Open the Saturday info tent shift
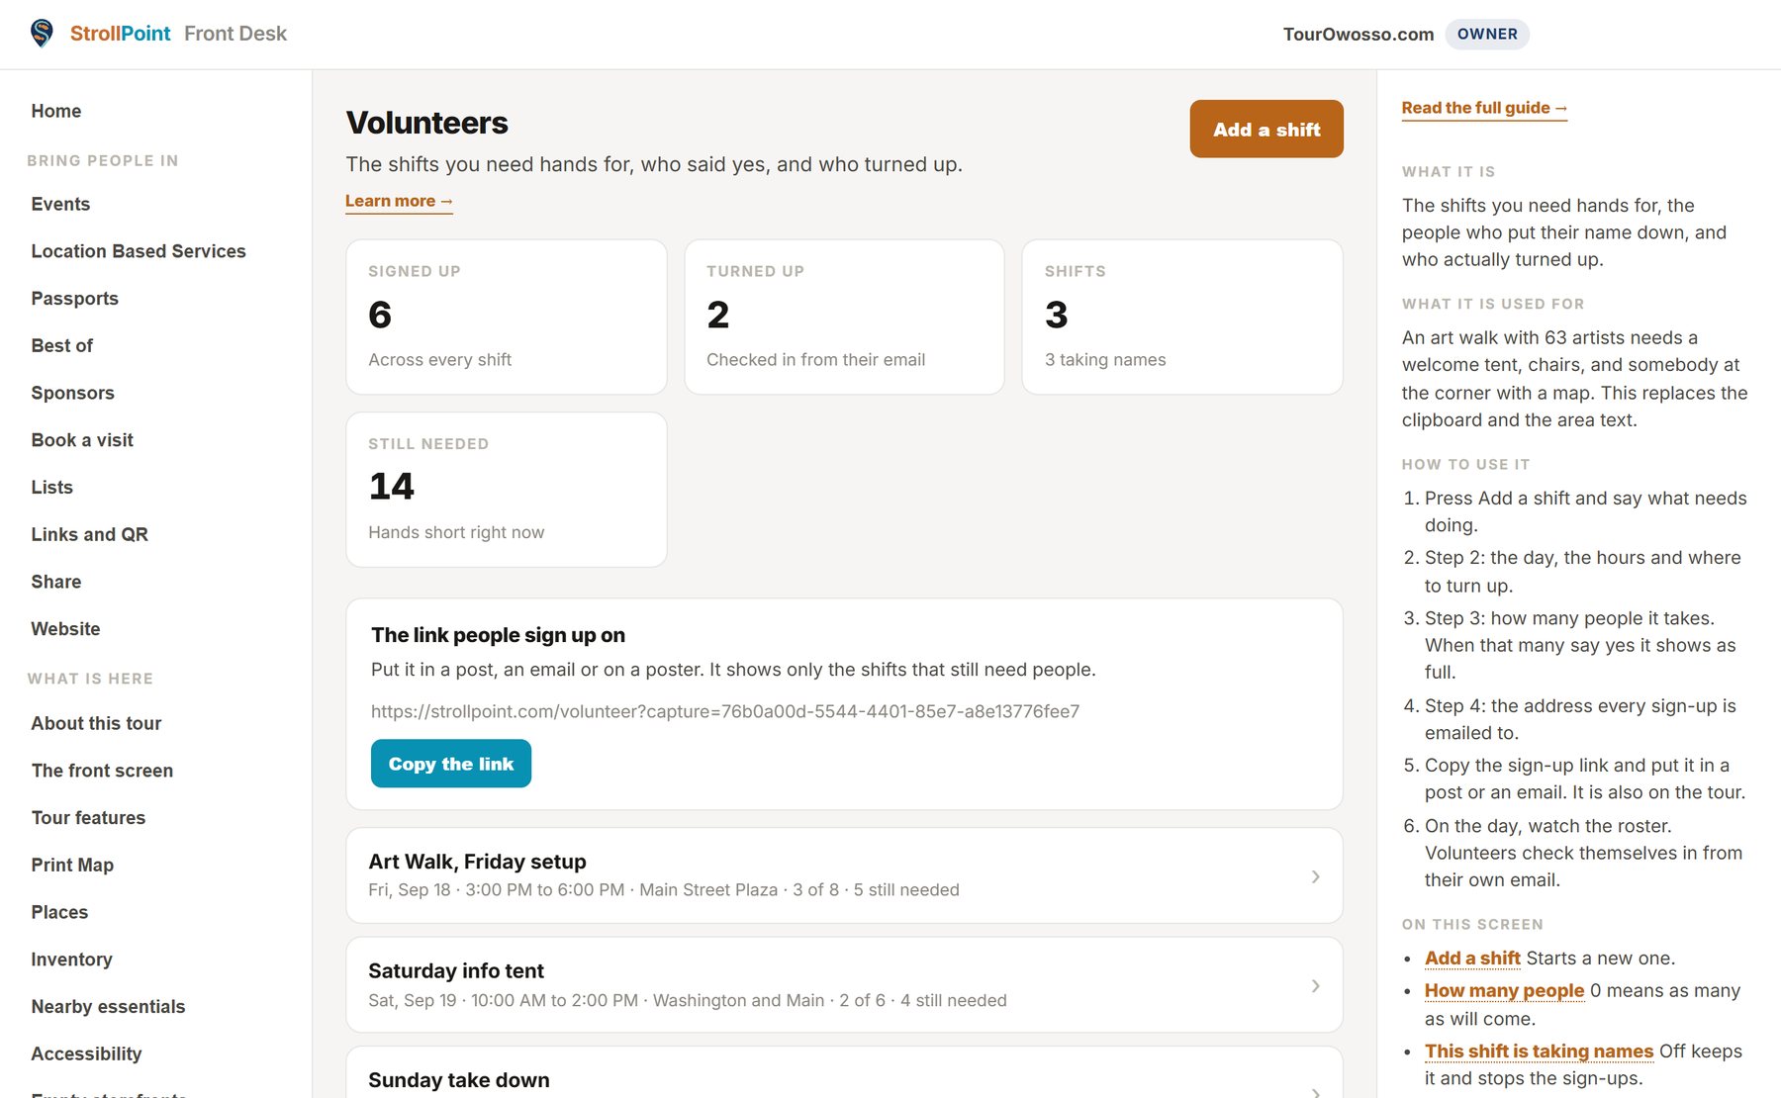This screenshot has height=1098, width=1781. tap(844, 985)
